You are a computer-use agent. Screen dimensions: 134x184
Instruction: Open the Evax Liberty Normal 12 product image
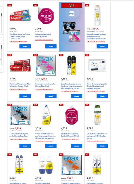pyautogui.click(x=46, y=65)
